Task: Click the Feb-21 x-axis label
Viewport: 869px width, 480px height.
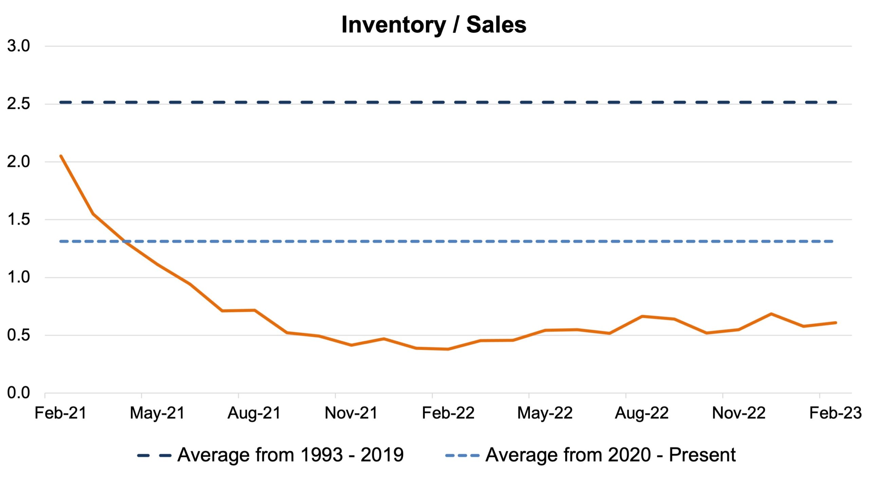Action: [61, 413]
